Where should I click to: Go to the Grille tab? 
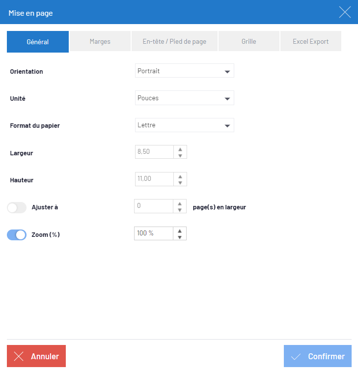coord(248,42)
